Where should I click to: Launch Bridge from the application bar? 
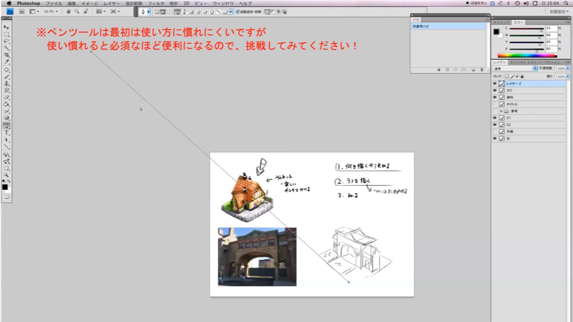click(22, 11)
